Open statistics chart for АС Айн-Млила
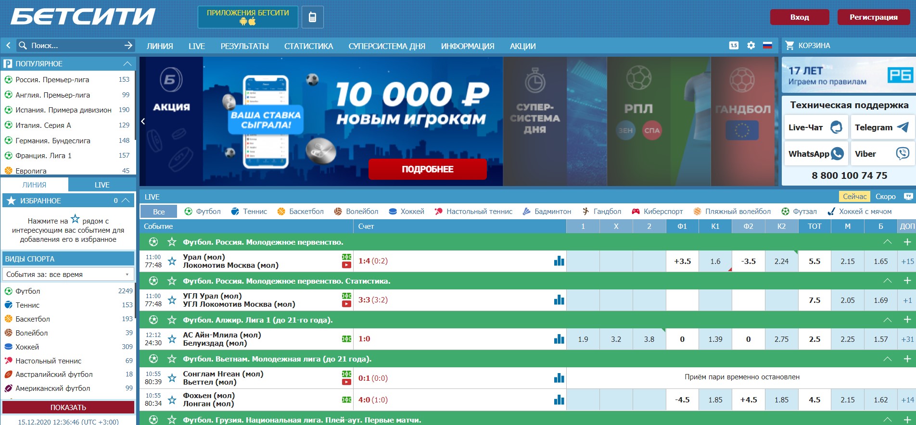The width and height of the screenshot is (916, 425). coord(559,339)
